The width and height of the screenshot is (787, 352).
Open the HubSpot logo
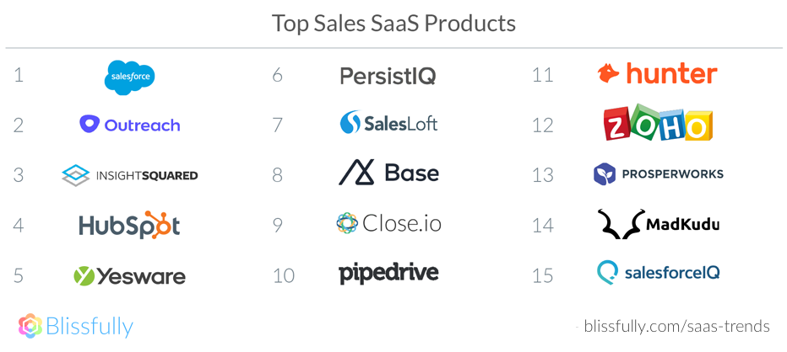coord(129,225)
